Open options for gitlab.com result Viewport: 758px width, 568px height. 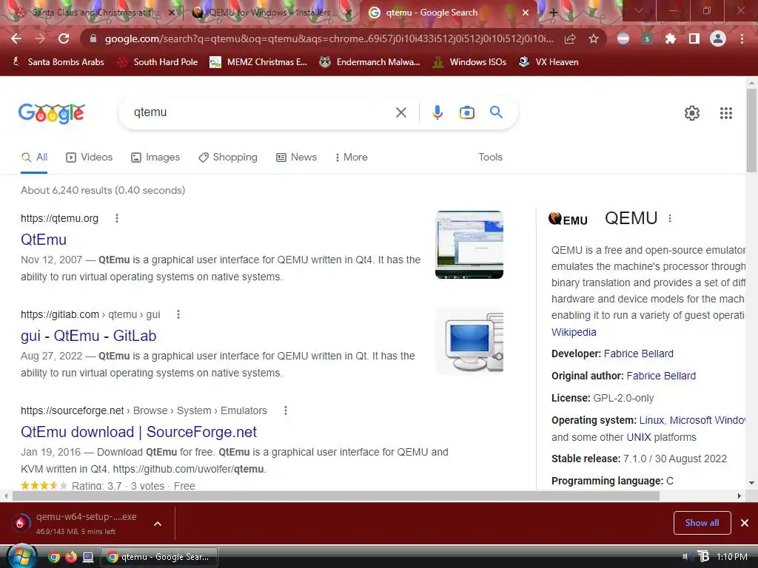pos(178,314)
